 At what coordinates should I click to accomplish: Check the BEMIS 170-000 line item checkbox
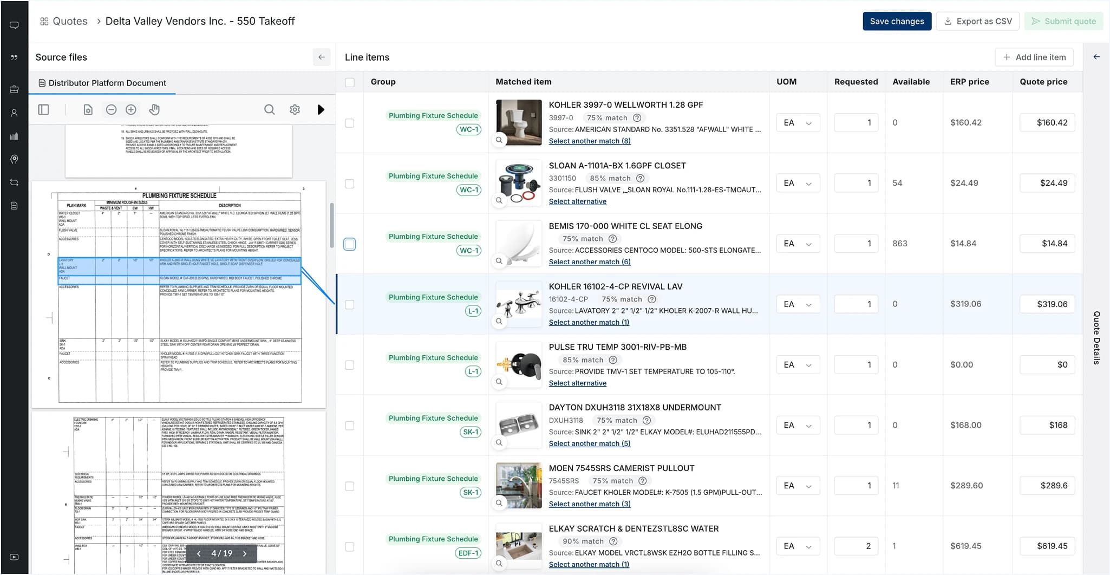coord(349,244)
